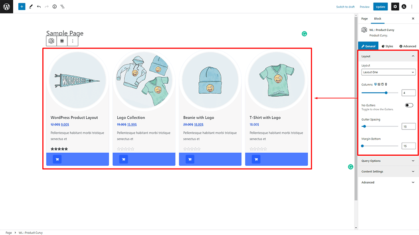Image resolution: width=419 pixels, height=235 pixels.
Task: Click the block align toolbar icon
Action: tap(62, 41)
